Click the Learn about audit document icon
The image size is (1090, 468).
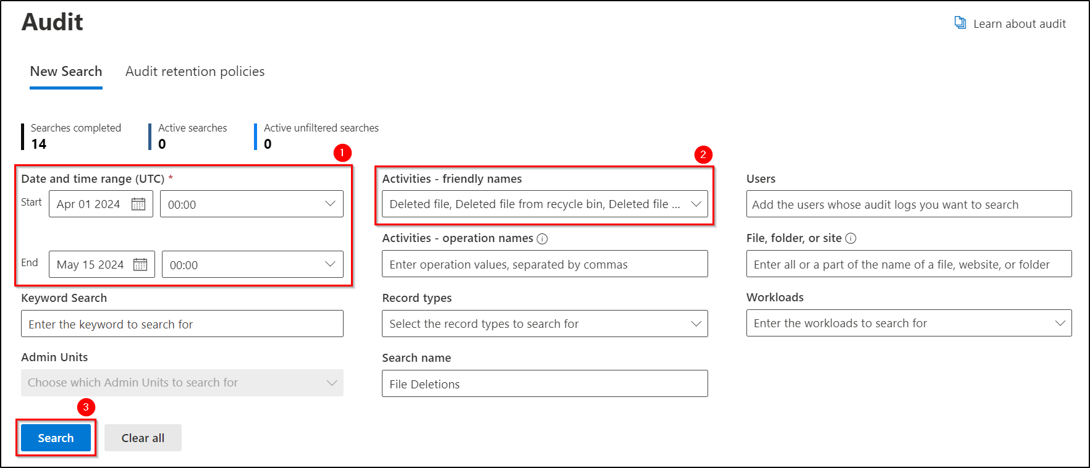960,23
